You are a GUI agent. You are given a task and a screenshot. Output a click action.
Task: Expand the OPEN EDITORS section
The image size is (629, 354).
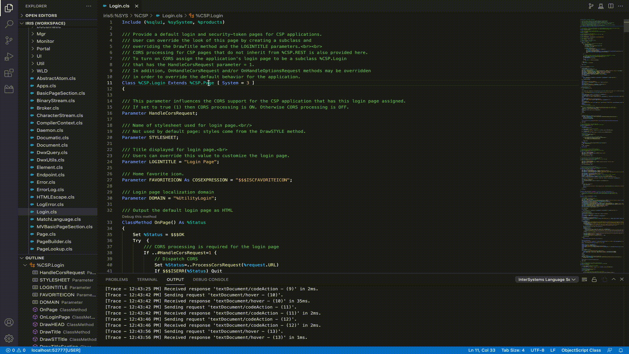click(41, 15)
